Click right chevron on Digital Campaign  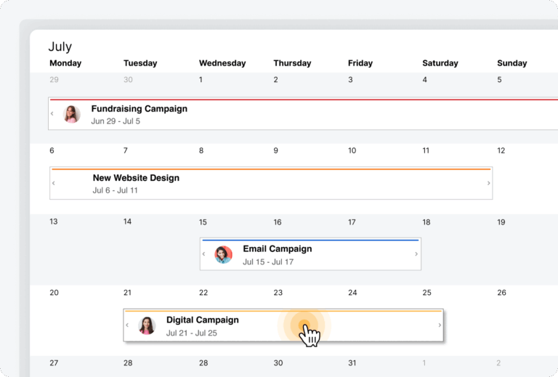440,325
